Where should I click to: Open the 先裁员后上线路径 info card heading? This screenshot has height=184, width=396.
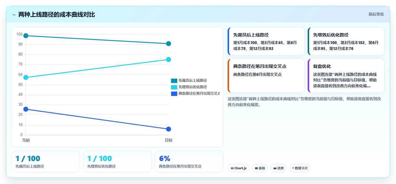[251, 35]
